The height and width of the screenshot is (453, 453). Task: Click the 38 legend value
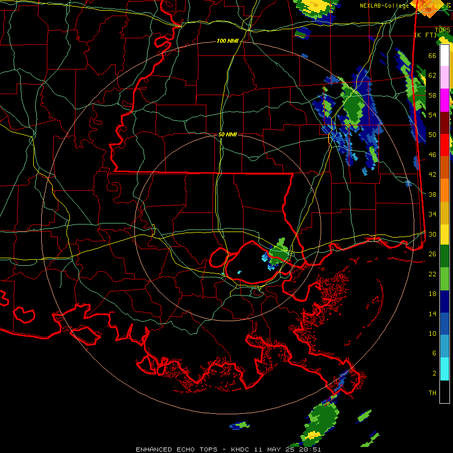[432, 195]
